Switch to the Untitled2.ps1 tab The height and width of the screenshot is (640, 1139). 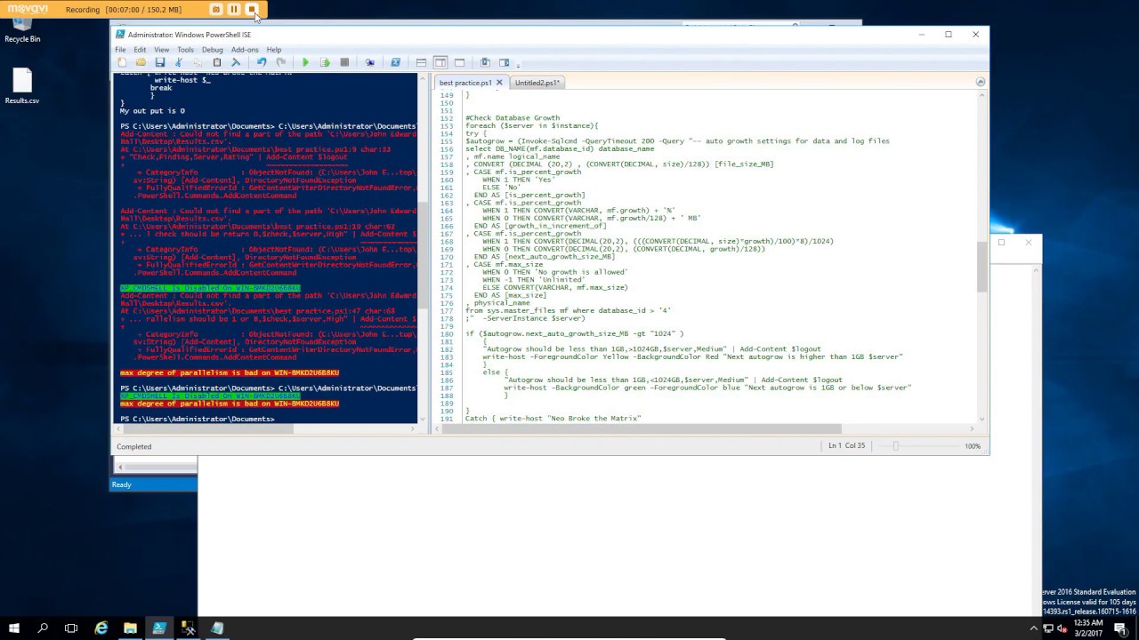[537, 83]
